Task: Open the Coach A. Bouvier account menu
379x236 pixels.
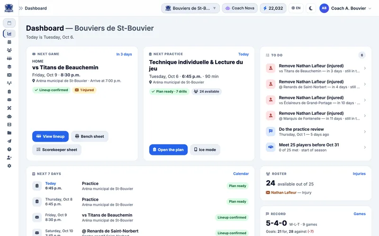Action: tap(345, 8)
